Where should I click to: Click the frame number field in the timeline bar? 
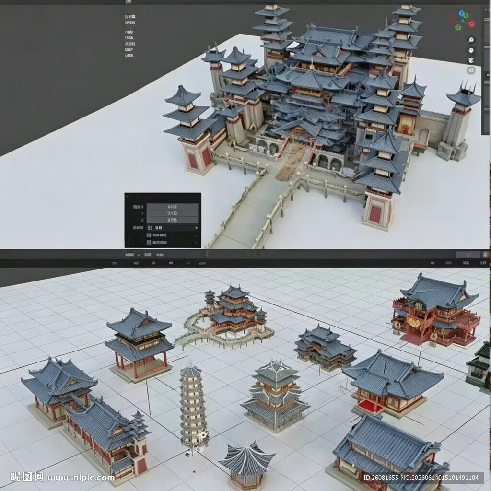(468, 255)
